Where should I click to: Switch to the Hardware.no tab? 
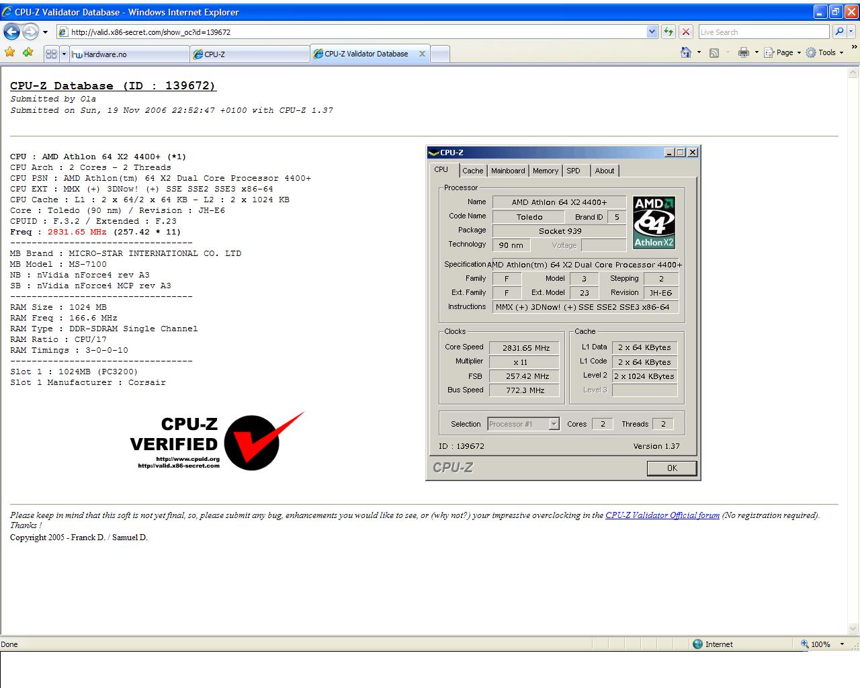[x=130, y=54]
